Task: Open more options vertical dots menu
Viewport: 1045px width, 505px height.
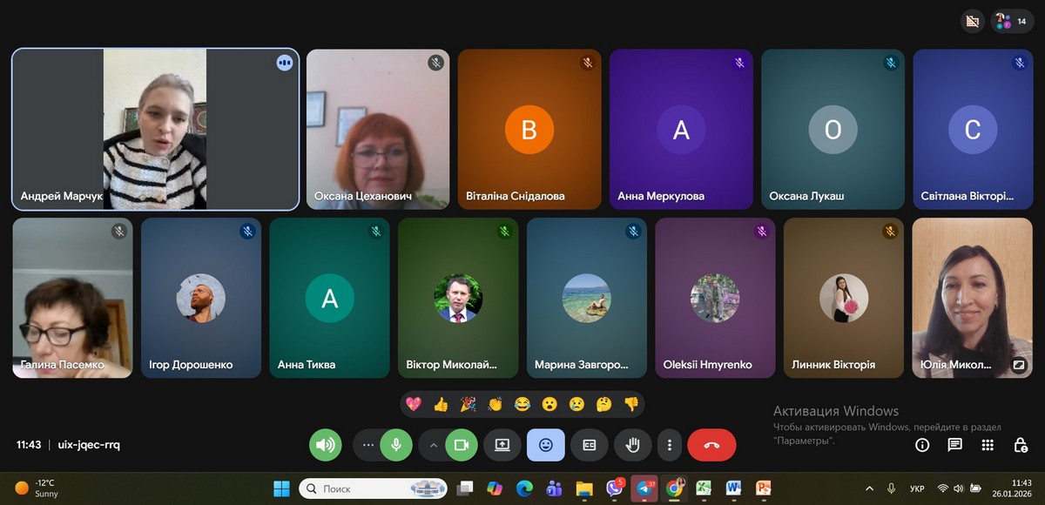Action: click(x=669, y=445)
